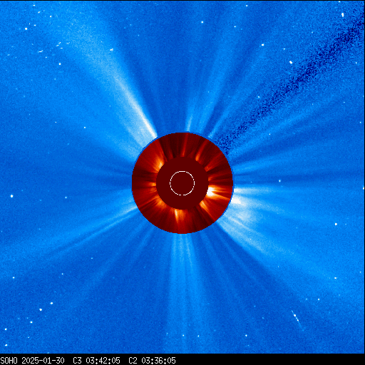Click the star just left of the pylon shadow
The image size is (365, 365).
(x=291, y=62)
